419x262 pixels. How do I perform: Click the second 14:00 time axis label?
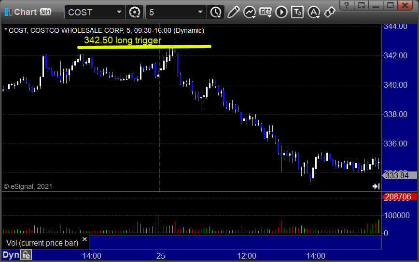(316, 256)
